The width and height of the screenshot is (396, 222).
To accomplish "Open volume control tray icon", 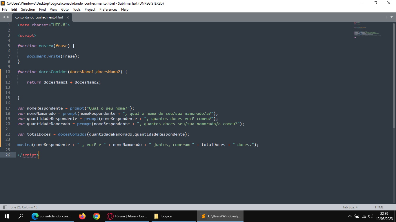I will (x=370, y=216).
